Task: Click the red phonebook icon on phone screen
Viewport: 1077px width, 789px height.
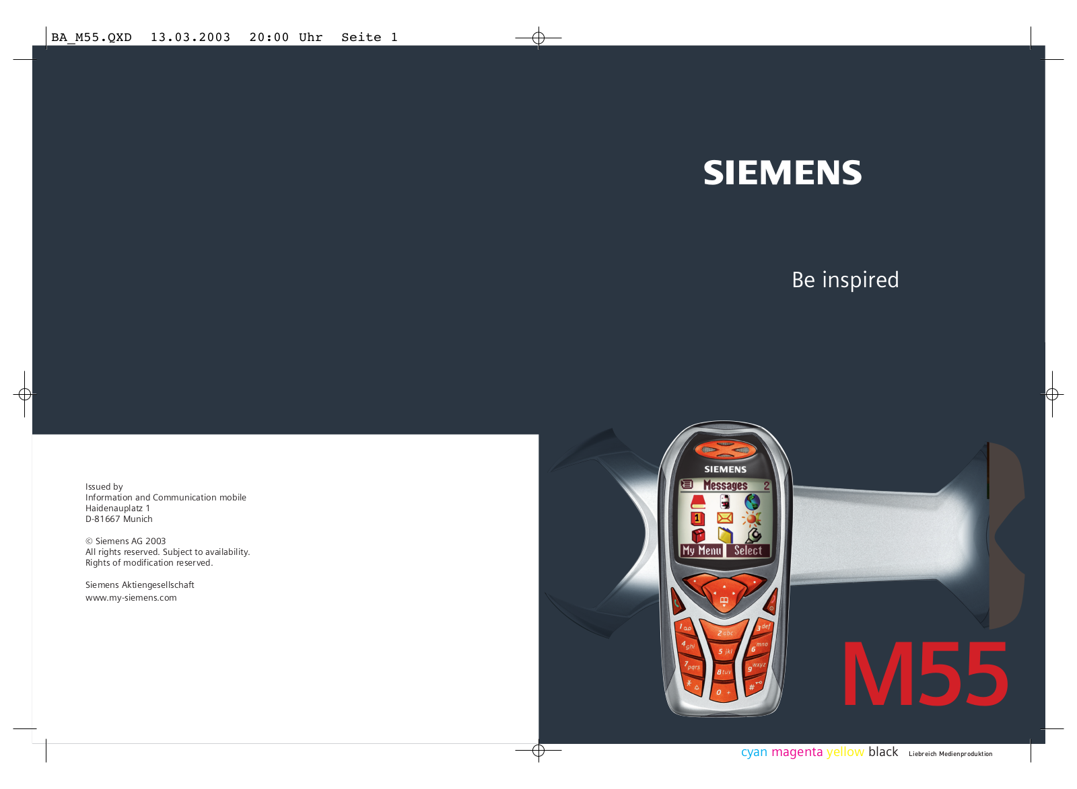Action: tap(698, 501)
